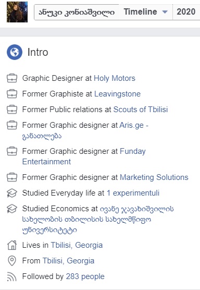Click the house icon beside Lives in
The image size is (200, 290).
click(x=12, y=245)
